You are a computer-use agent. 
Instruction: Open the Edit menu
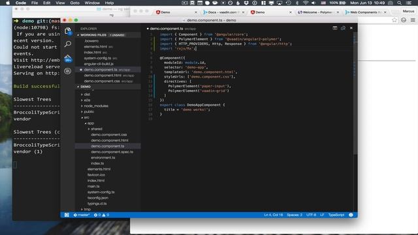46,3
